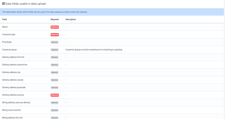225x119 pixels.
Task: Click Optional badge for Billing address first line
Action: tap(54, 118)
